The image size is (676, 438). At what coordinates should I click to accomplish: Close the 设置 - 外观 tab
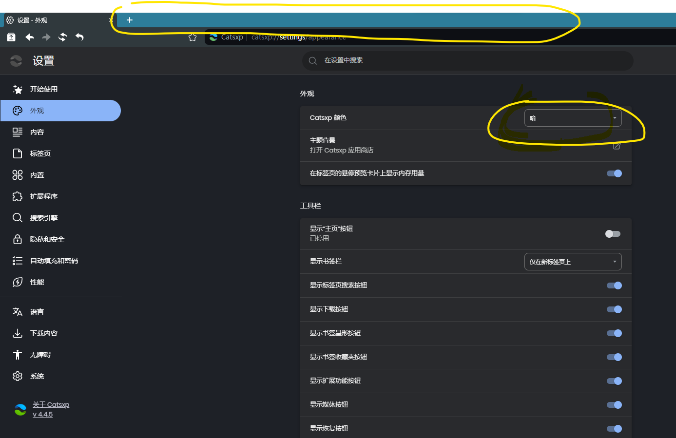[x=111, y=20]
